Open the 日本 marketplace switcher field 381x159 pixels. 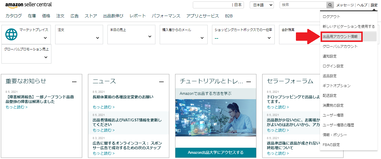click(218, 5)
